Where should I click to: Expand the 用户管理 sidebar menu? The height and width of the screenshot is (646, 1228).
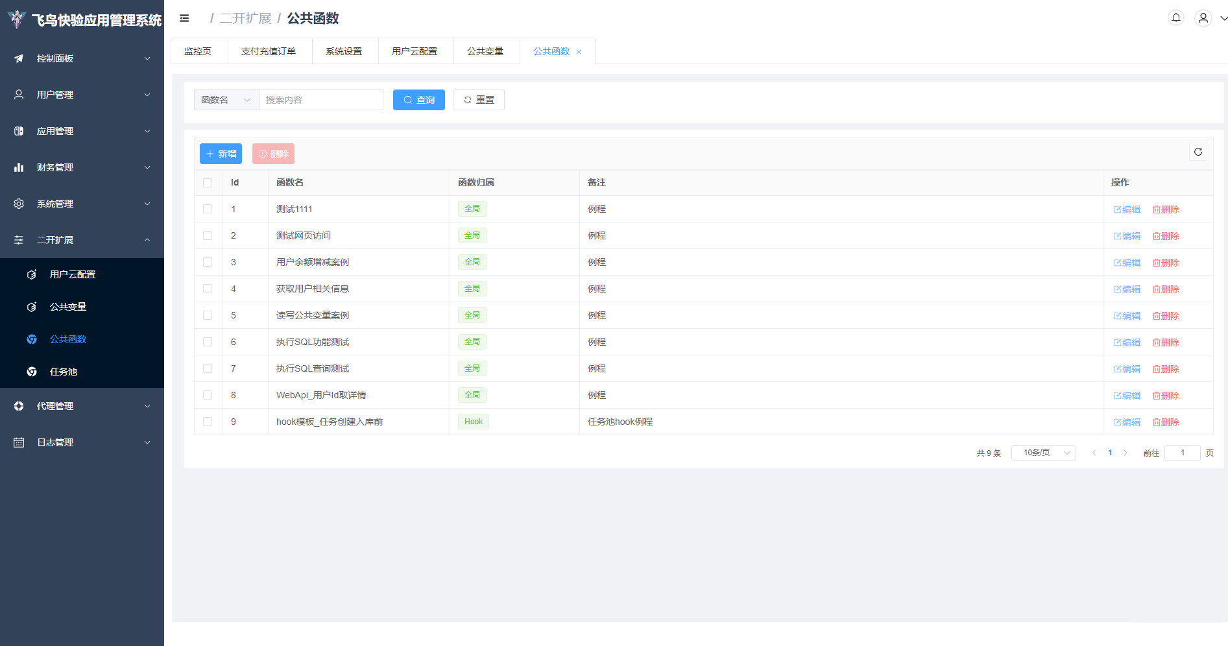coord(82,95)
